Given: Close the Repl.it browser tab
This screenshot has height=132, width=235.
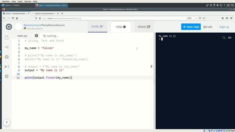Looking at the screenshot, I should [29, 14].
